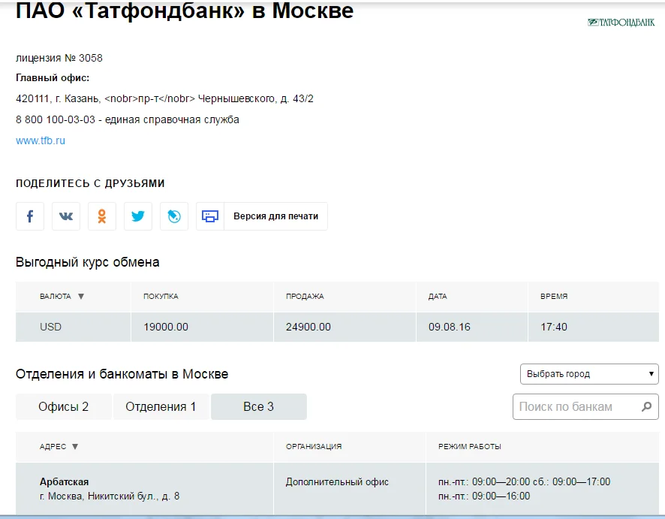Sort addresses via the 'Адрес' column arrow
665x519 pixels.
tap(75, 447)
